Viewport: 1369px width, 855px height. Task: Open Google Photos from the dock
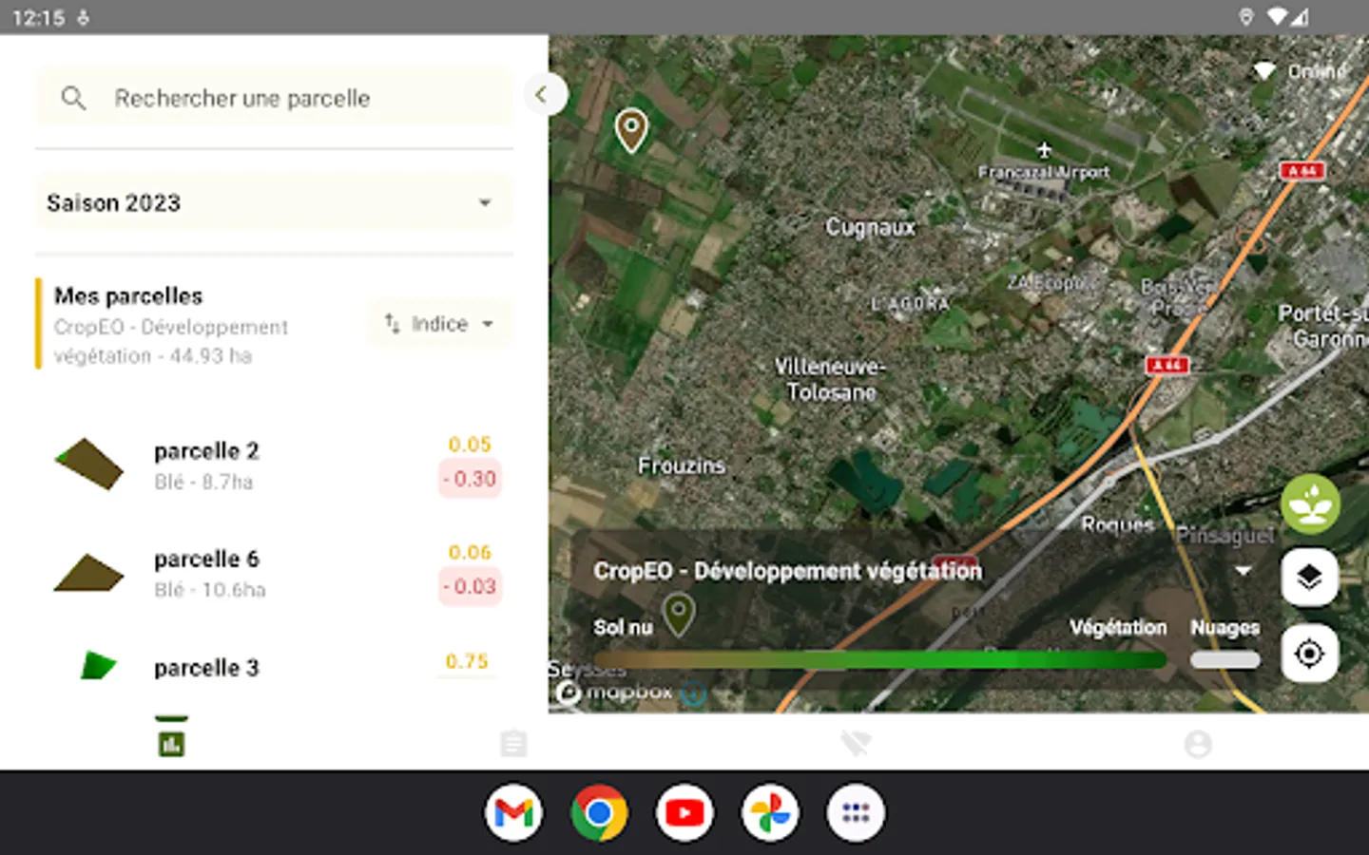pyautogui.click(x=770, y=813)
